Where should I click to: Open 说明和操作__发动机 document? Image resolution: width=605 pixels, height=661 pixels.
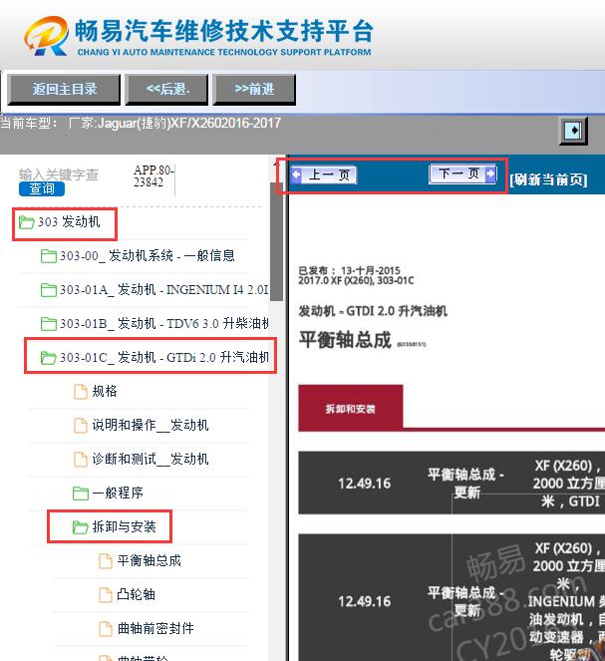(x=150, y=425)
